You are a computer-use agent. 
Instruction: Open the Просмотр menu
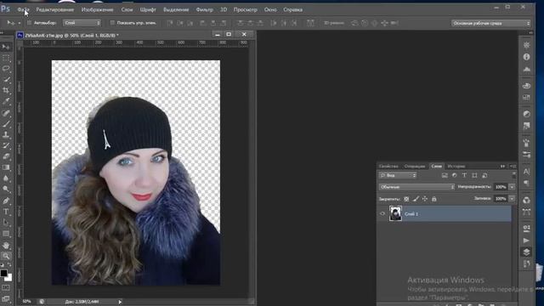coord(246,9)
